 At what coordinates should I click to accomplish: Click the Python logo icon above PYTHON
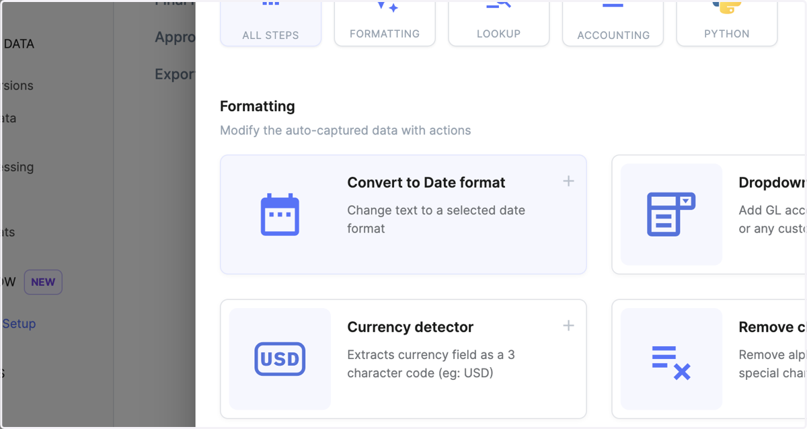coord(727,6)
